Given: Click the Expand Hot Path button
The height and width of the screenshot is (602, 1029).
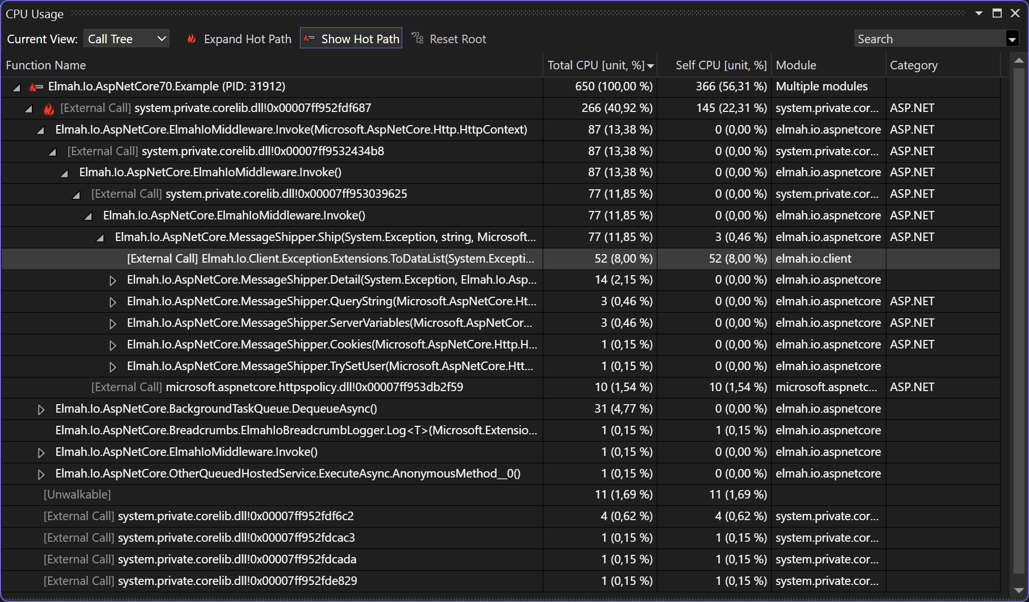Looking at the screenshot, I should pos(247,39).
